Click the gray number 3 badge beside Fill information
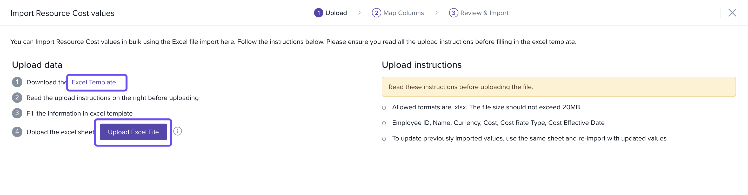This screenshot has height=195, width=748. 17,113
